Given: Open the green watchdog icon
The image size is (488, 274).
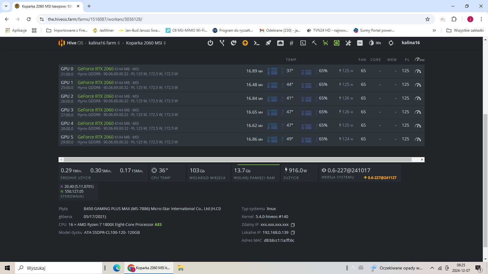Looking at the screenshot, I should click(x=325, y=43).
